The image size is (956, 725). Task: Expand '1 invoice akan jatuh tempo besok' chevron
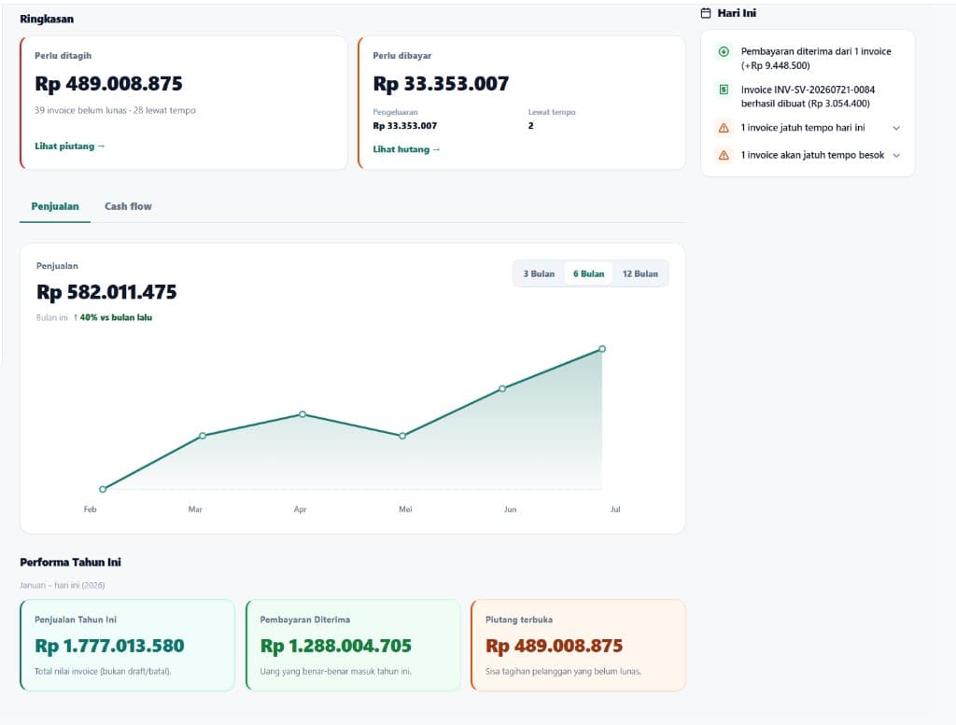point(896,155)
